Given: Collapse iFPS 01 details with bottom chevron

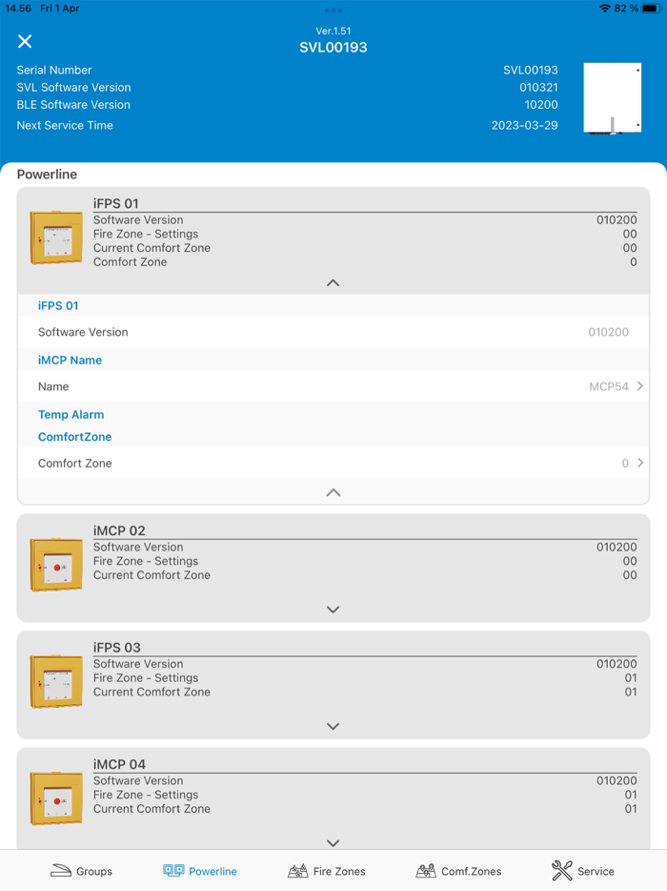Looking at the screenshot, I should [333, 492].
